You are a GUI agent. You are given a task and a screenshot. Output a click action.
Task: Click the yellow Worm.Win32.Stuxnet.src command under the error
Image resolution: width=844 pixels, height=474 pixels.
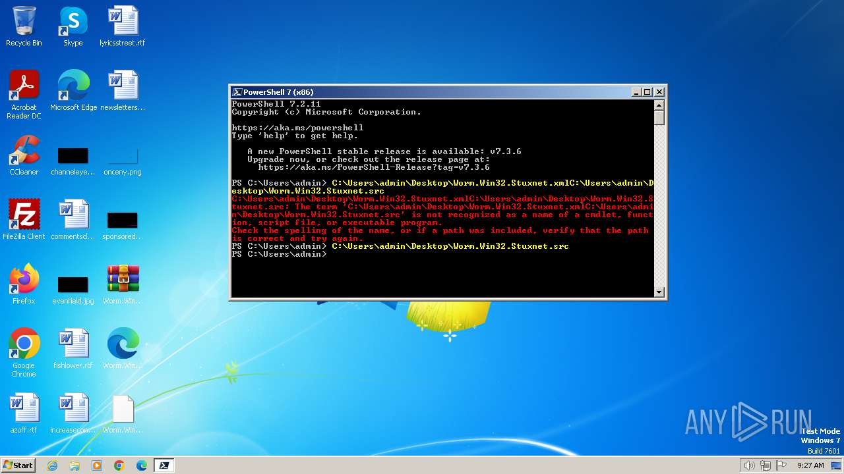450,246
